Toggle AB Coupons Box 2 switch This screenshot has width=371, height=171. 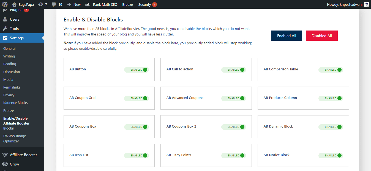[x=233, y=127]
